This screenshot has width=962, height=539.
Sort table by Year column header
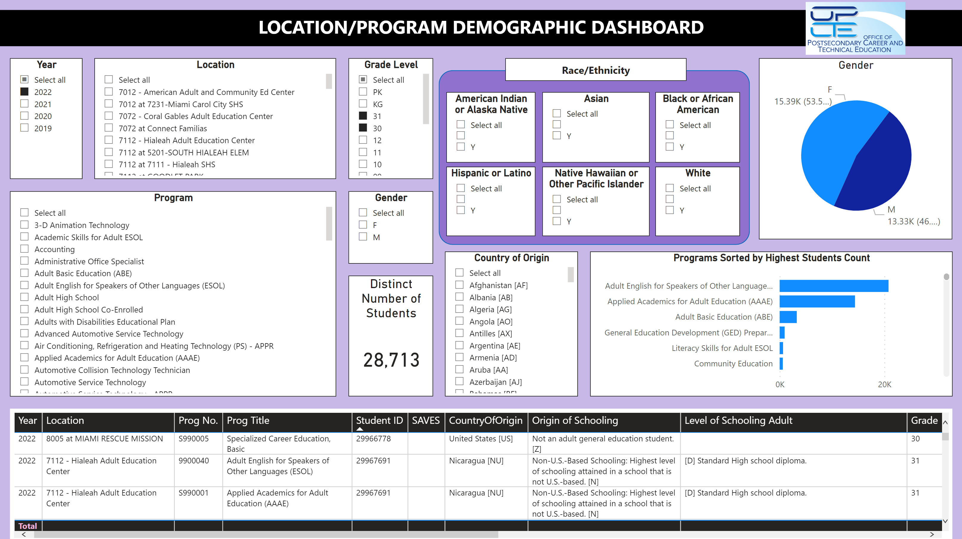[28, 421]
